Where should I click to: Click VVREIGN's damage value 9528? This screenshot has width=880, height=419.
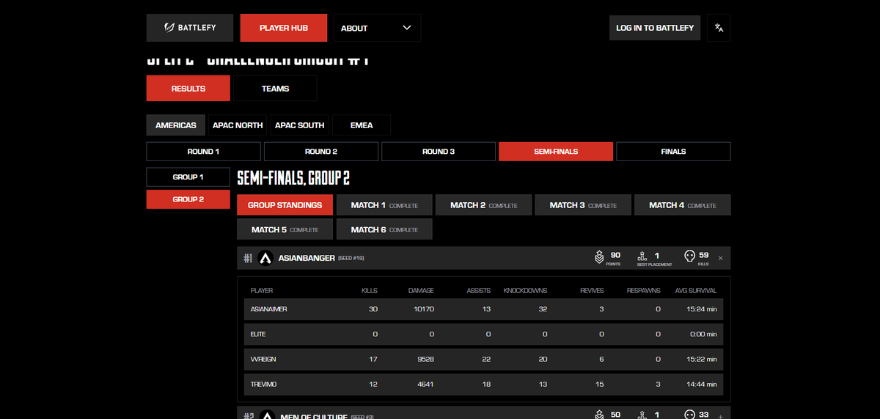click(x=425, y=359)
